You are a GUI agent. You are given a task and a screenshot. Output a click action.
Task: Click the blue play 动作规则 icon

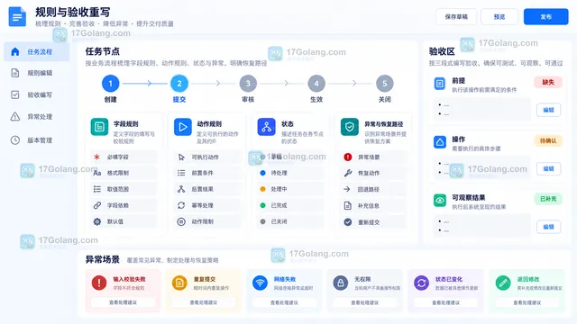182,127
